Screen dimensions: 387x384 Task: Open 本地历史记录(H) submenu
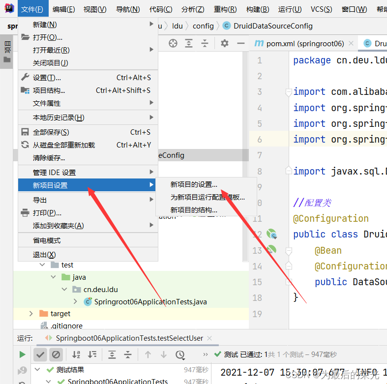88,118
